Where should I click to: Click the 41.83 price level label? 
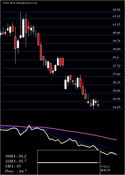(116, 16)
